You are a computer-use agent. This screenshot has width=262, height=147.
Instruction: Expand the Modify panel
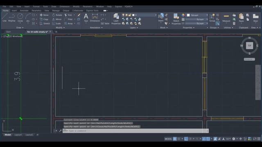60,28
